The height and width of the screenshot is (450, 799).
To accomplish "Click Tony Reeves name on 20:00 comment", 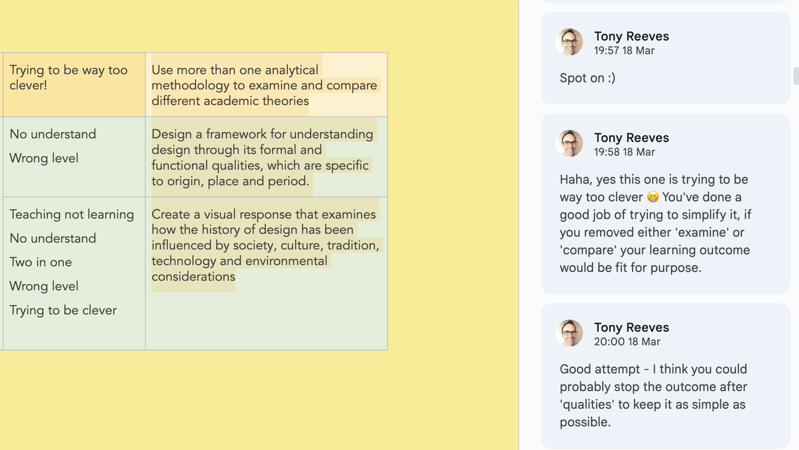I will (x=632, y=327).
